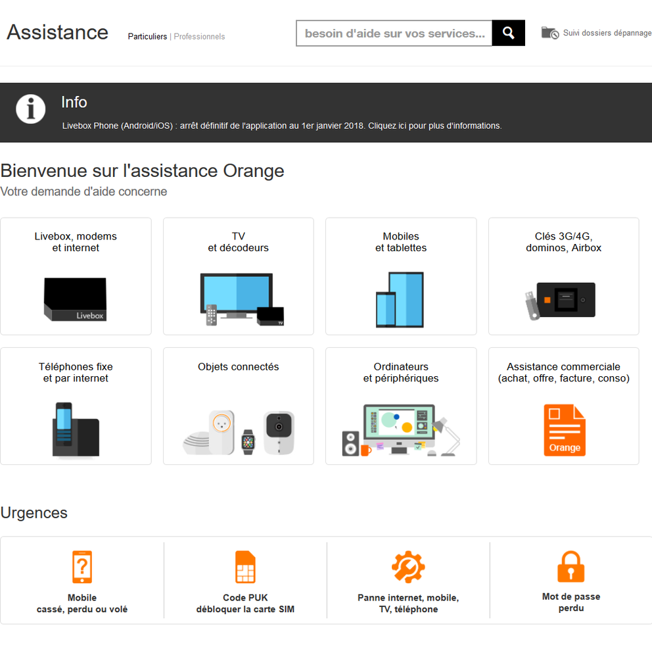Open Suivi dossiers dépannage
The height and width of the screenshot is (657, 652).
(606, 32)
